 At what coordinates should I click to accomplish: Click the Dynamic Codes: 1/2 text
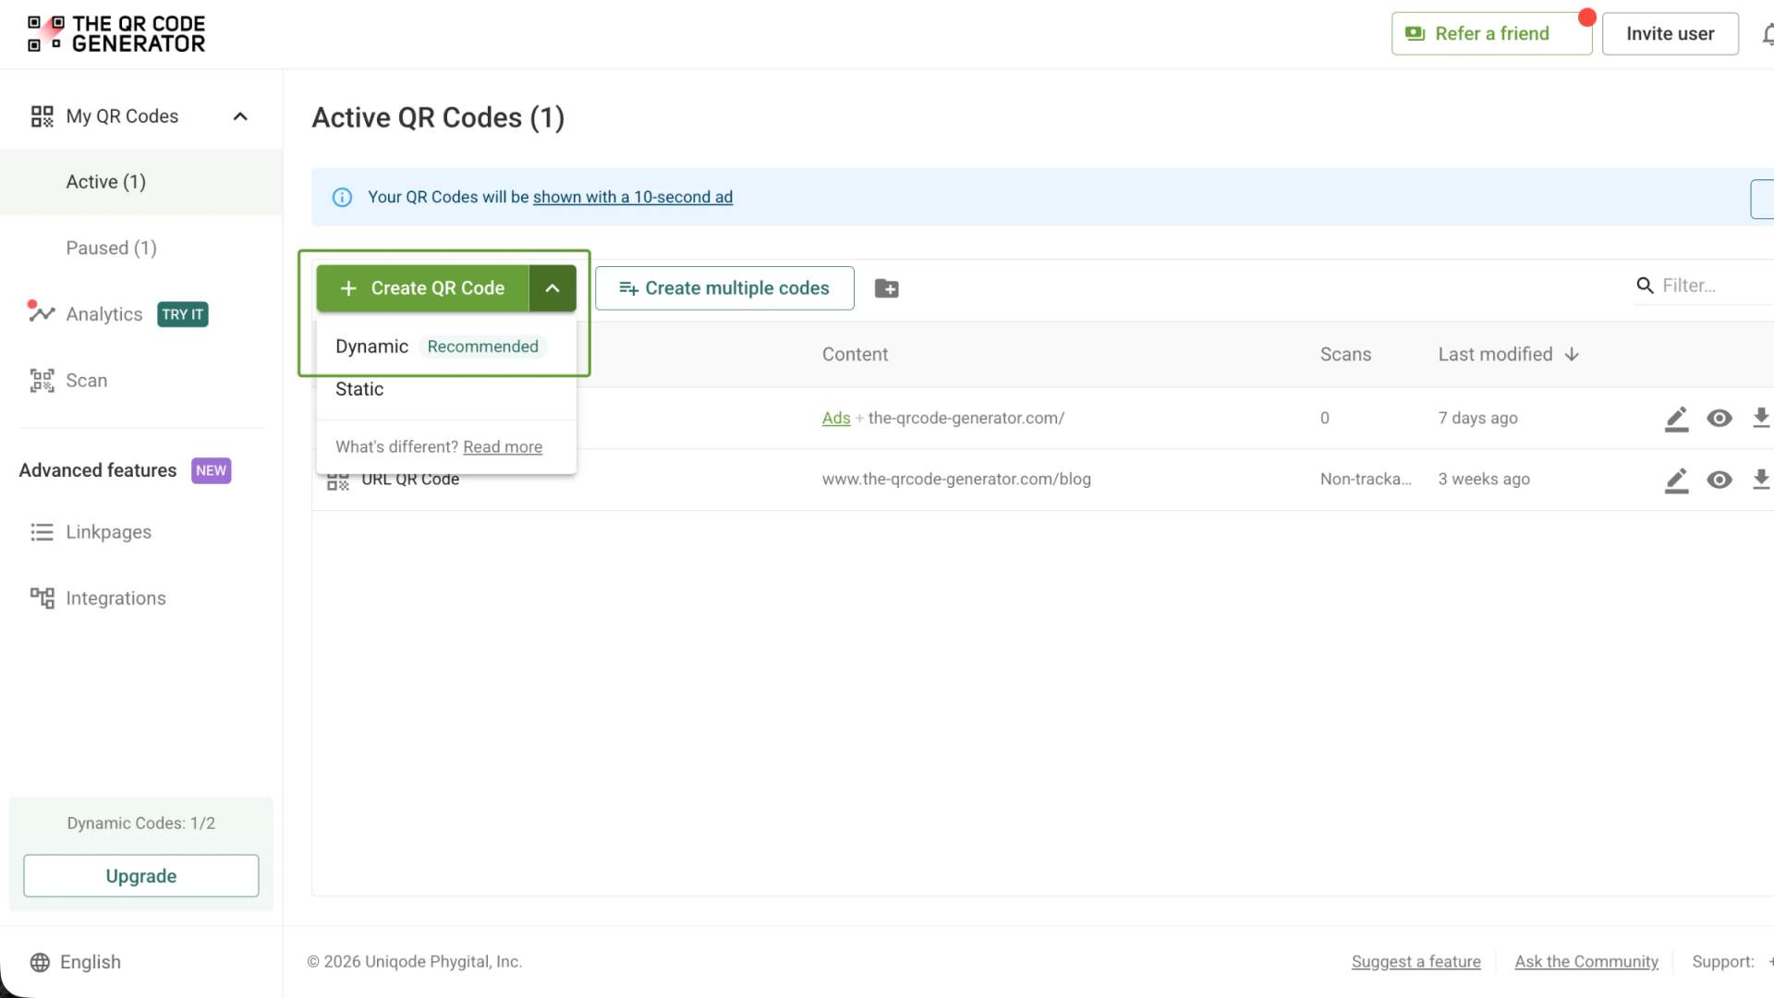click(x=140, y=823)
